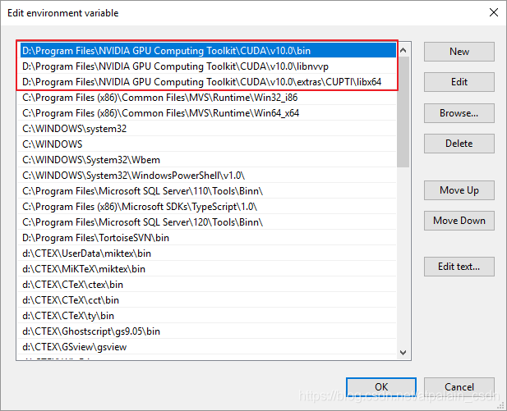Move the selected entry down
The height and width of the screenshot is (411, 507).
459,221
